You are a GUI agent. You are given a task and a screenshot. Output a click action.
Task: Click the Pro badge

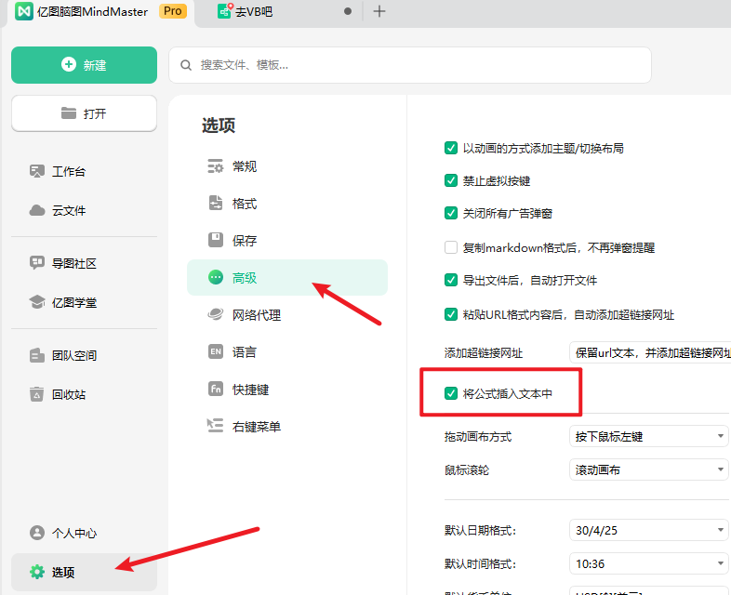click(x=173, y=11)
